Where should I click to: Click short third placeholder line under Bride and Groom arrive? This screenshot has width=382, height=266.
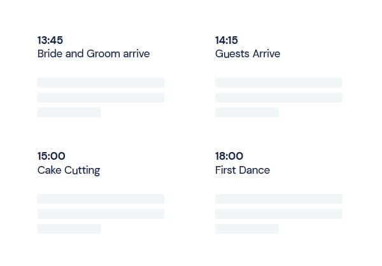point(69,113)
